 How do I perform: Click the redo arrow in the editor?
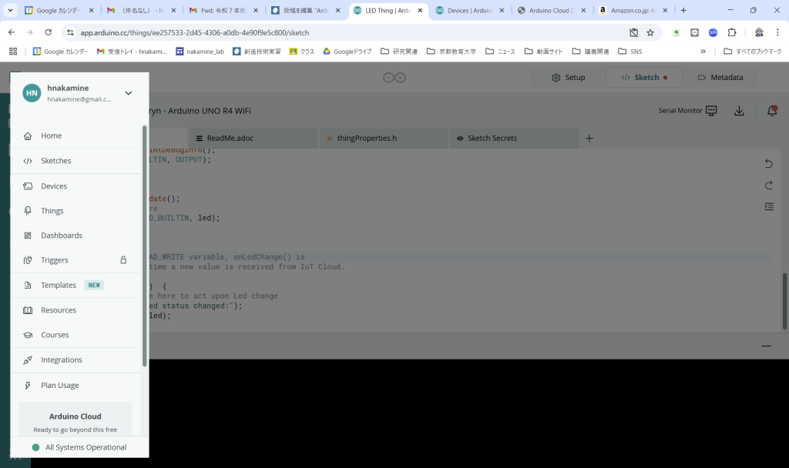click(768, 185)
